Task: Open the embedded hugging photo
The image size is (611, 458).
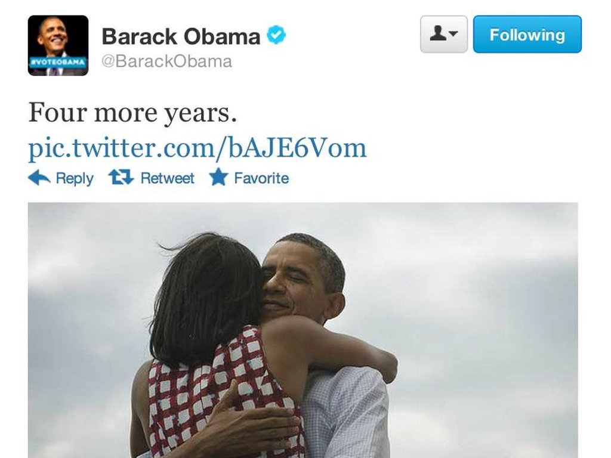Action: pyautogui.click(x=303, y=330)
